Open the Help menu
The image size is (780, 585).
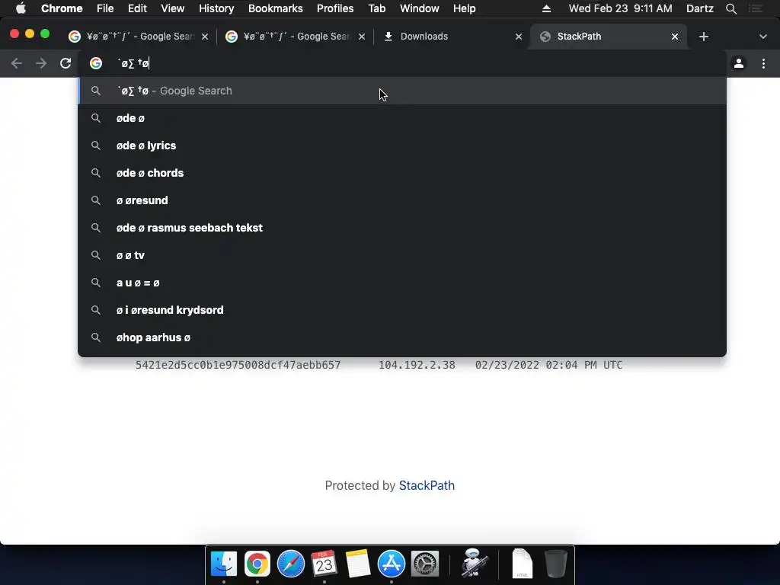464,8
